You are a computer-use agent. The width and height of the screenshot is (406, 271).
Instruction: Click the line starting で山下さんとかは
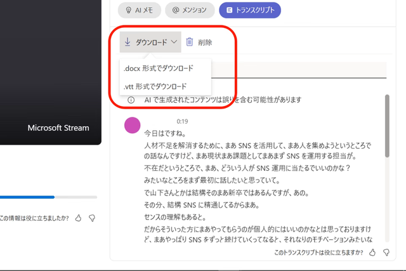(226, 193)
